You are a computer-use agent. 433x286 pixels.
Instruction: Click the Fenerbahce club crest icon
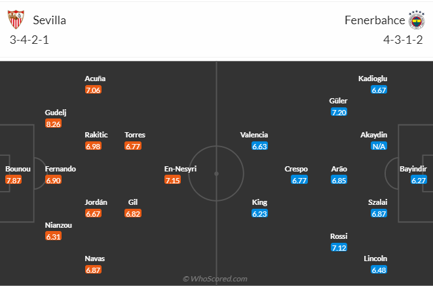(x=417, y=20)
